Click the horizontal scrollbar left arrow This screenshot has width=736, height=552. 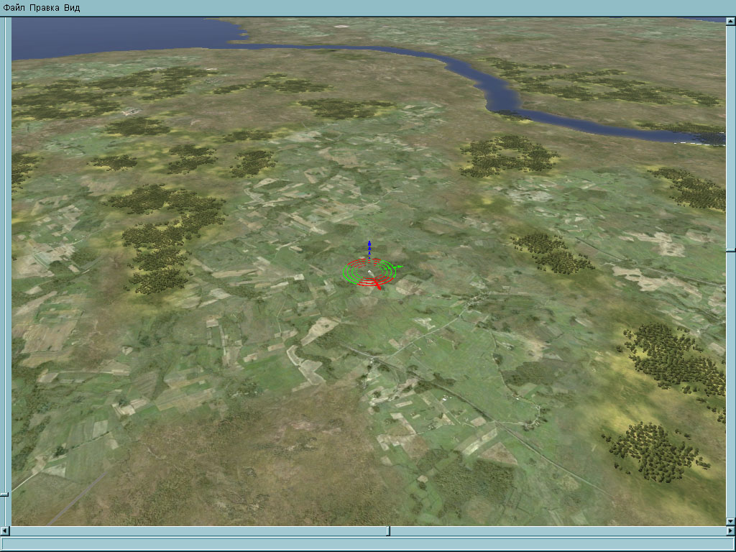pyautogui.click(x=4, y=531)
